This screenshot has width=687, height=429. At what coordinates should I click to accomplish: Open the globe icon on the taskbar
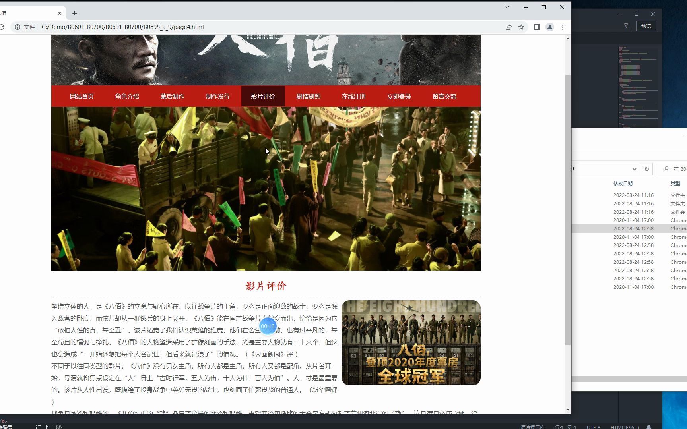pyautogui.click(x=59, y=426)
